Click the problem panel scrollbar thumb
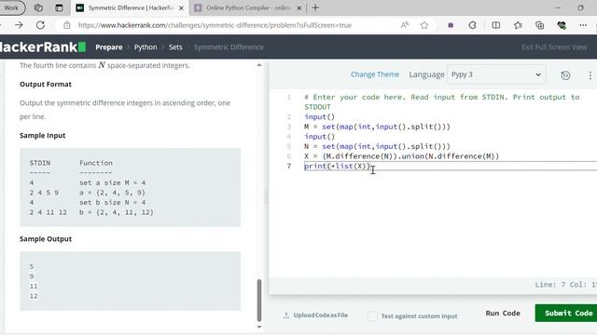597x335 pixels. (x=259, y=301)
